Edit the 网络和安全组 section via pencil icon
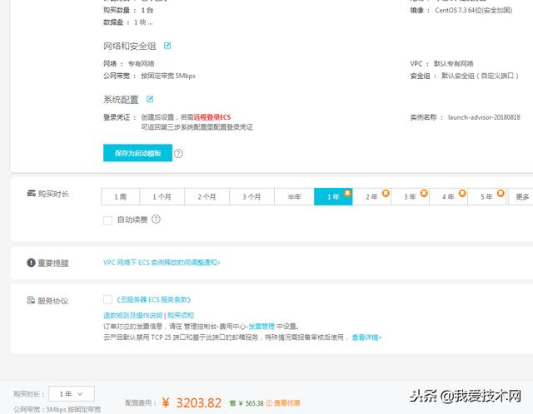533x414 pixels. click(167, 46)
